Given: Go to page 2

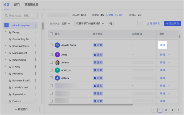Looking at the screenshot, I should pyautogui.click(x=166, y=110).
